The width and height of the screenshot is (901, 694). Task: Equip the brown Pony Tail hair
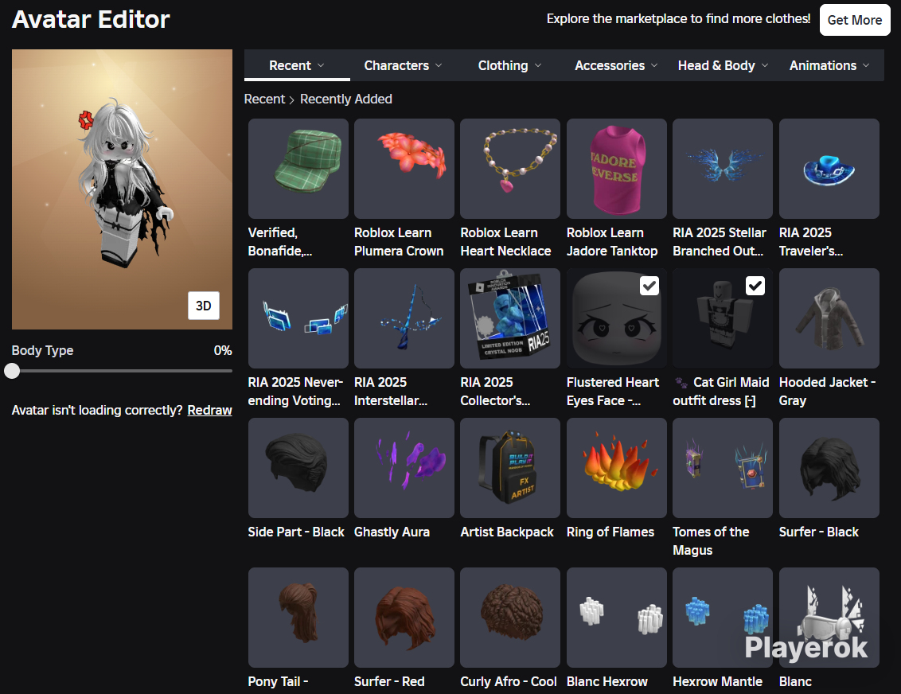point(298,618)
